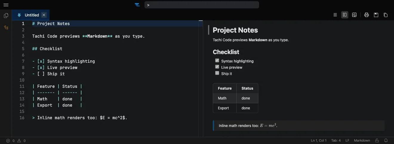The height and width of the screenshot is (144, 394).
Task: Click the Ln 1, Col 1 cursor position
Action: (x=319, y=140)
